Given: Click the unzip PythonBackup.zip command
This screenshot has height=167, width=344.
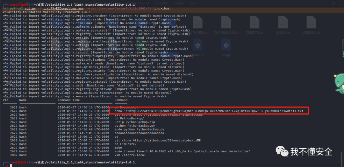Looking at the screenshot, I should (x=135, y=122).
